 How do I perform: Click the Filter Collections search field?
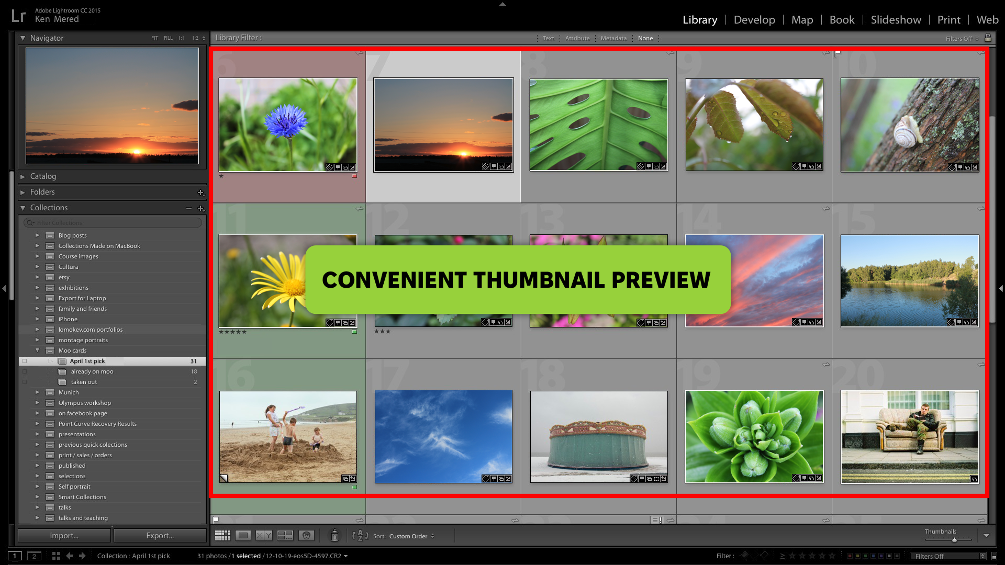tap(111, 222)
